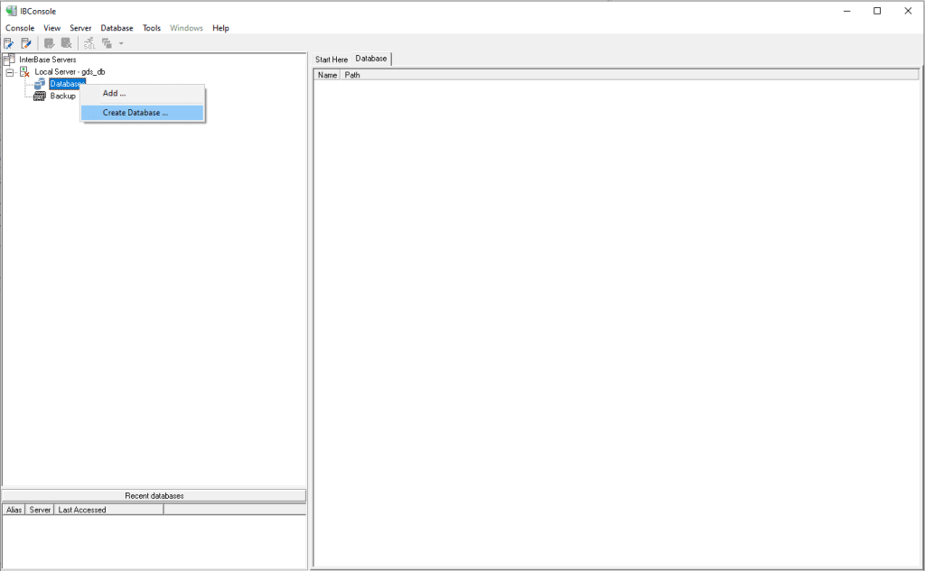Select Local Server - gds_db node
This screenshot has height=571, width=925.
[x=70, y=72]
